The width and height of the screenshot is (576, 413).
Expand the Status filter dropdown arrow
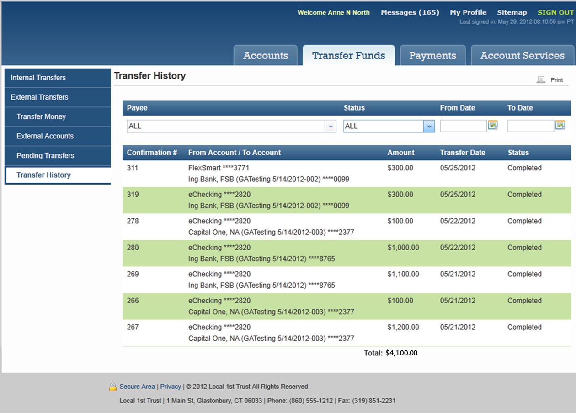(428, 127)
